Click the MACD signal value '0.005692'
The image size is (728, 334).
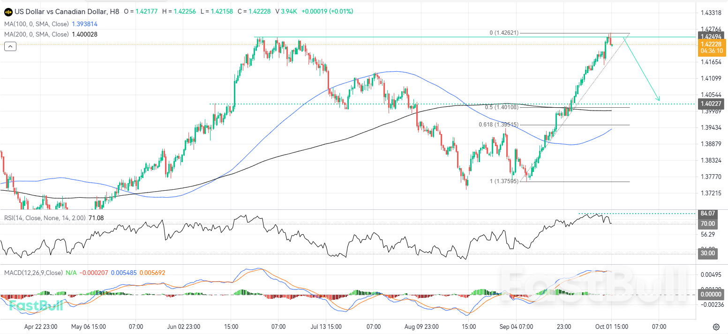coord(152,272)
